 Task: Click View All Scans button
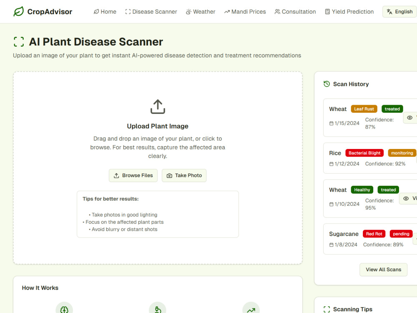coord(384,270)
